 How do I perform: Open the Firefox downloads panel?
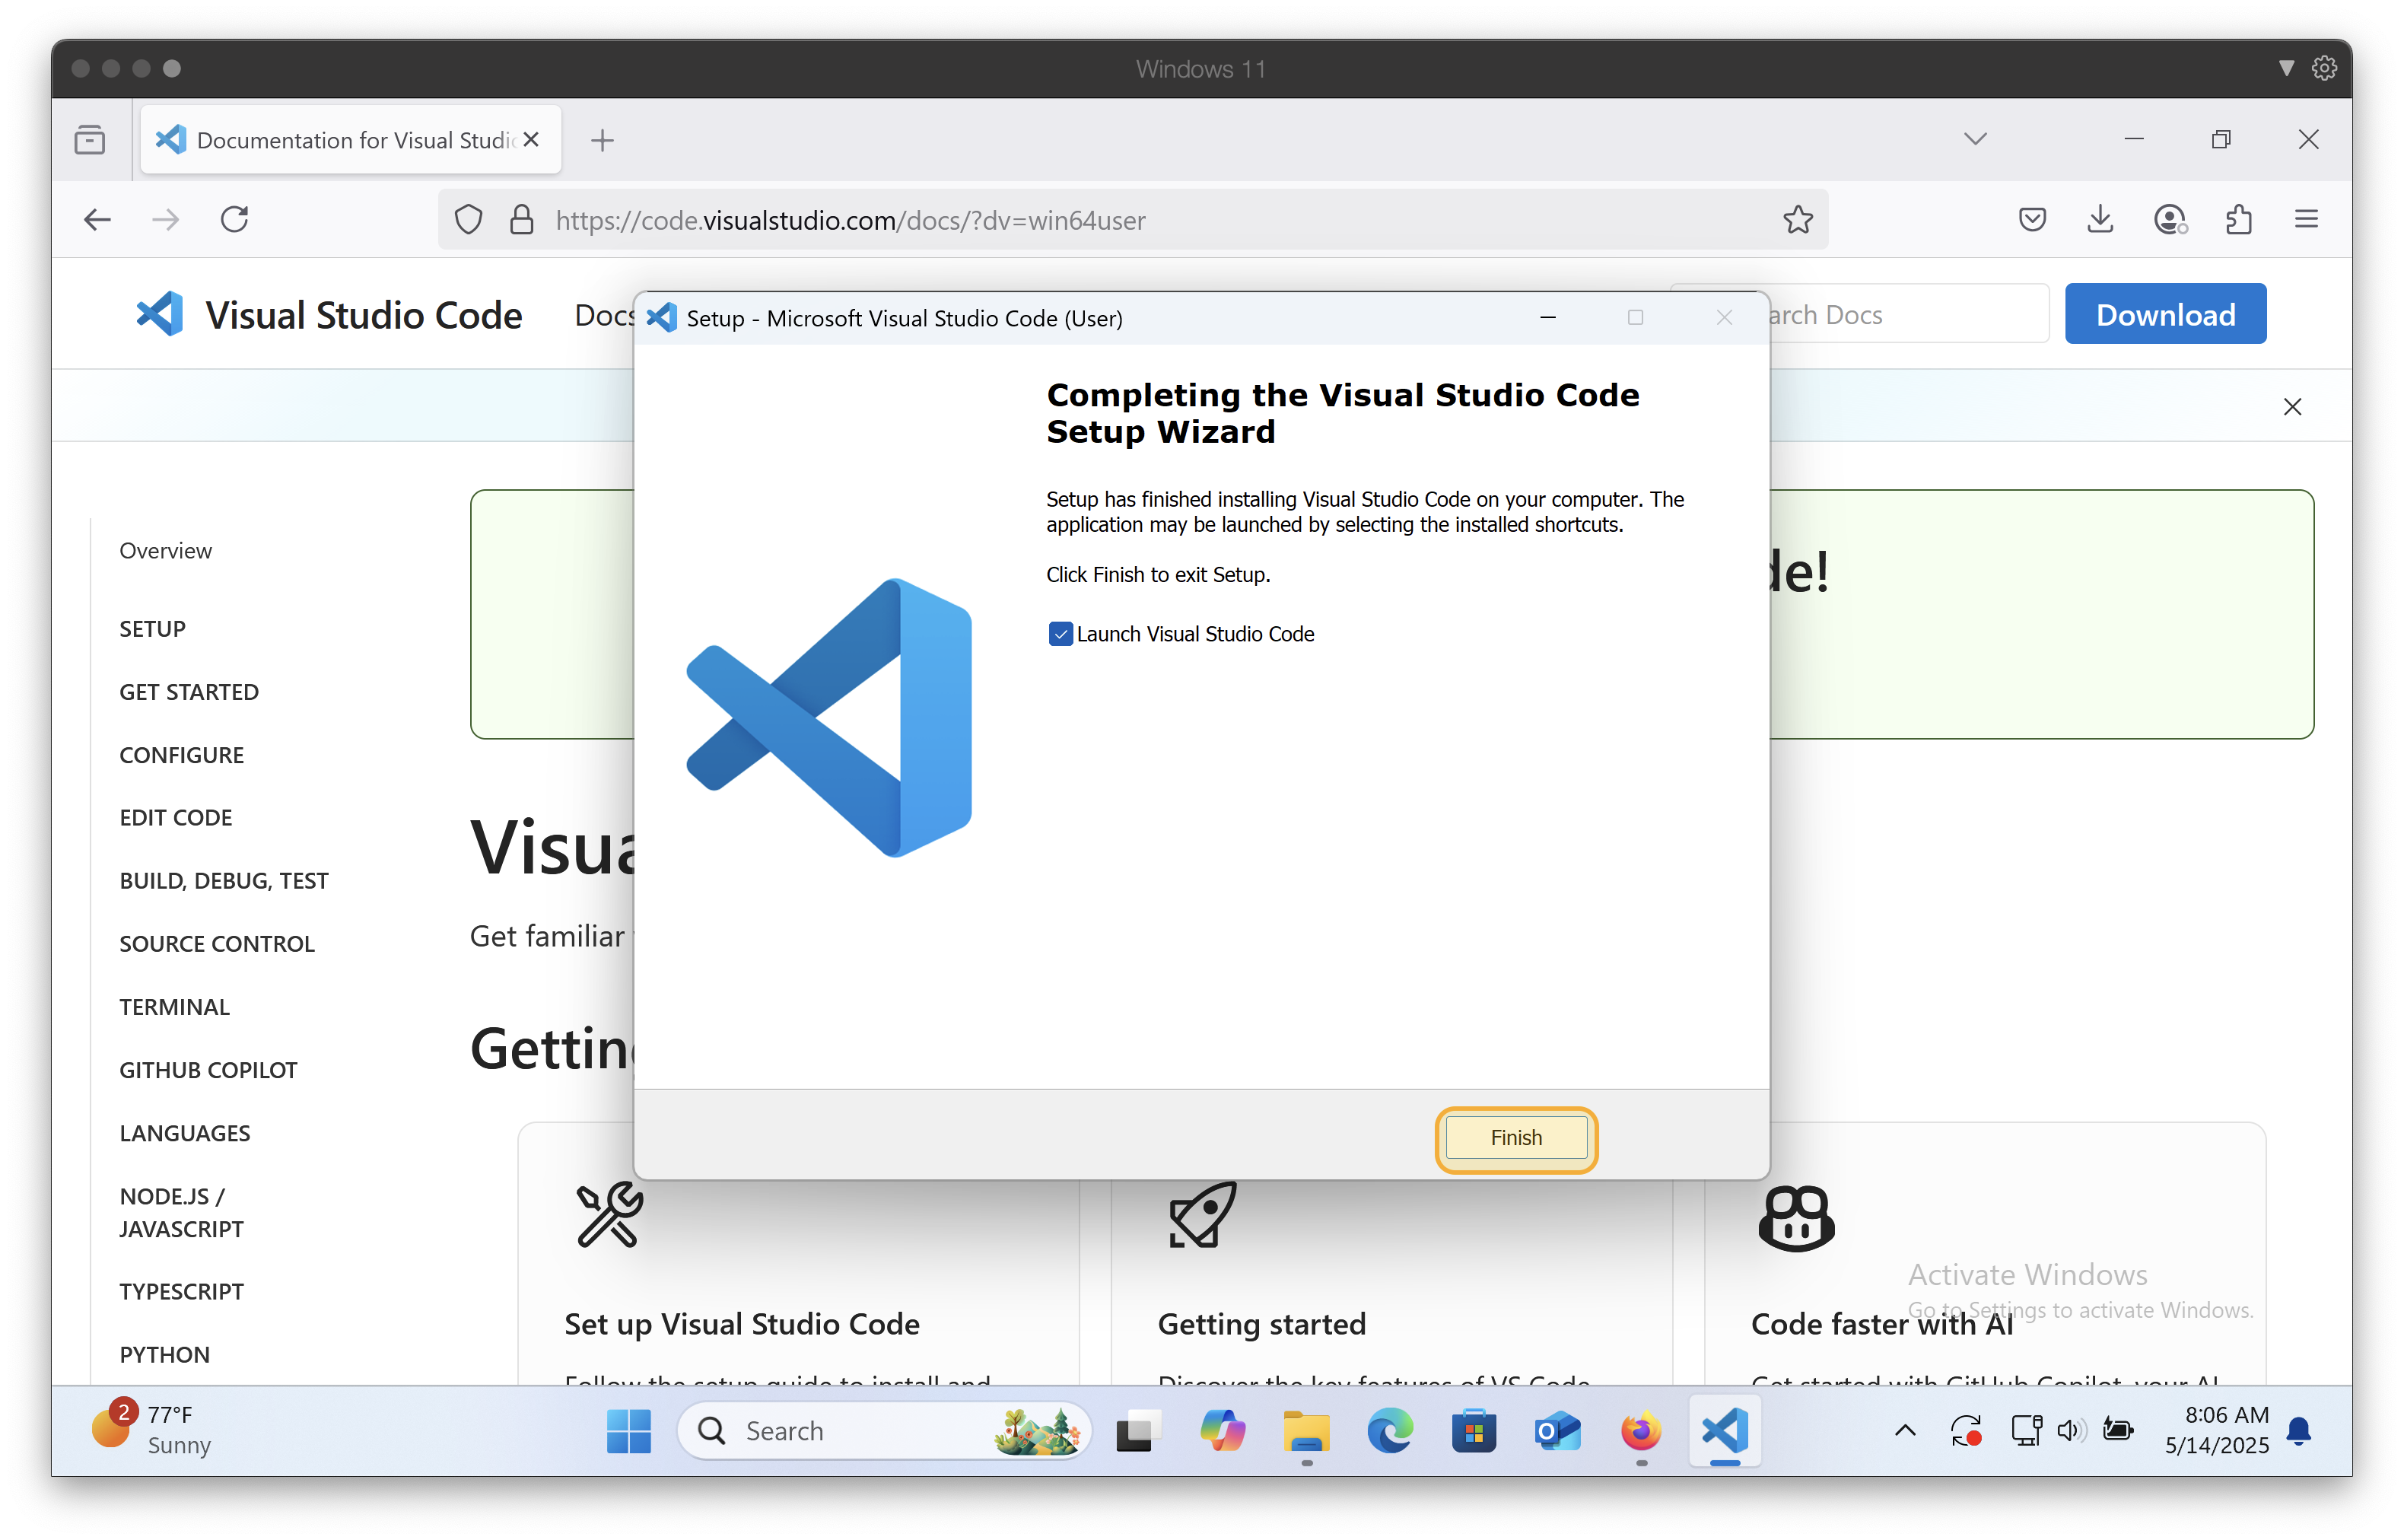(x=2100, y=220)
